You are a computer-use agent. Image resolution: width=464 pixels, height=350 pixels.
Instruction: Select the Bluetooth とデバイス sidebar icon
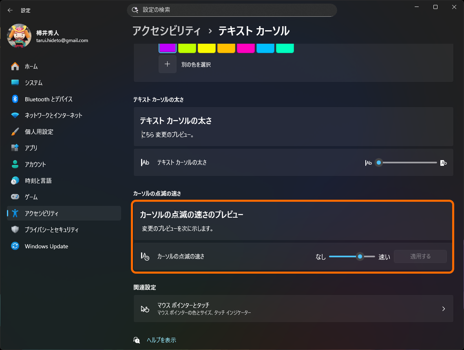pos(15,99)
